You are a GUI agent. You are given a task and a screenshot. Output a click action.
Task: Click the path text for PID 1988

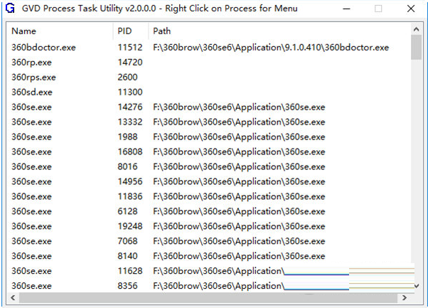click(239, 137)
